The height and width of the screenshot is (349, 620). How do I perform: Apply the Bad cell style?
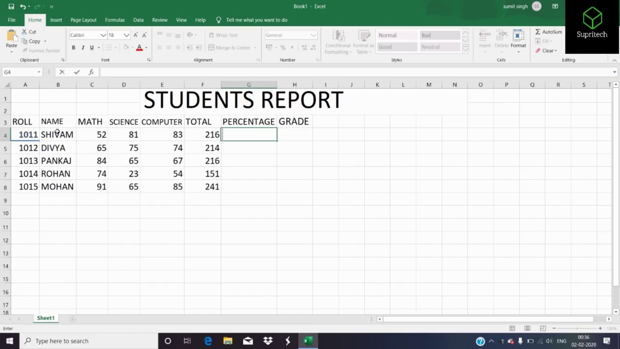click(440, 35)
